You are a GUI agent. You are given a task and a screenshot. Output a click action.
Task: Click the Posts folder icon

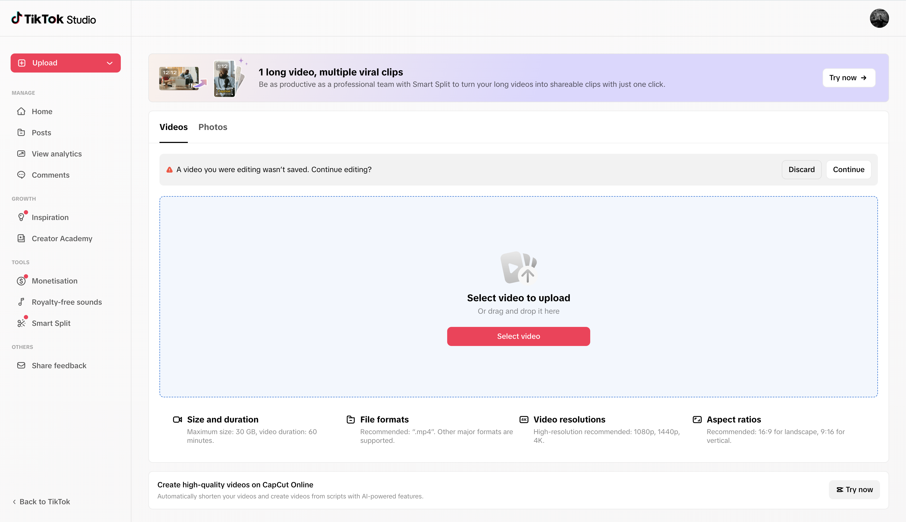(21, 132)
